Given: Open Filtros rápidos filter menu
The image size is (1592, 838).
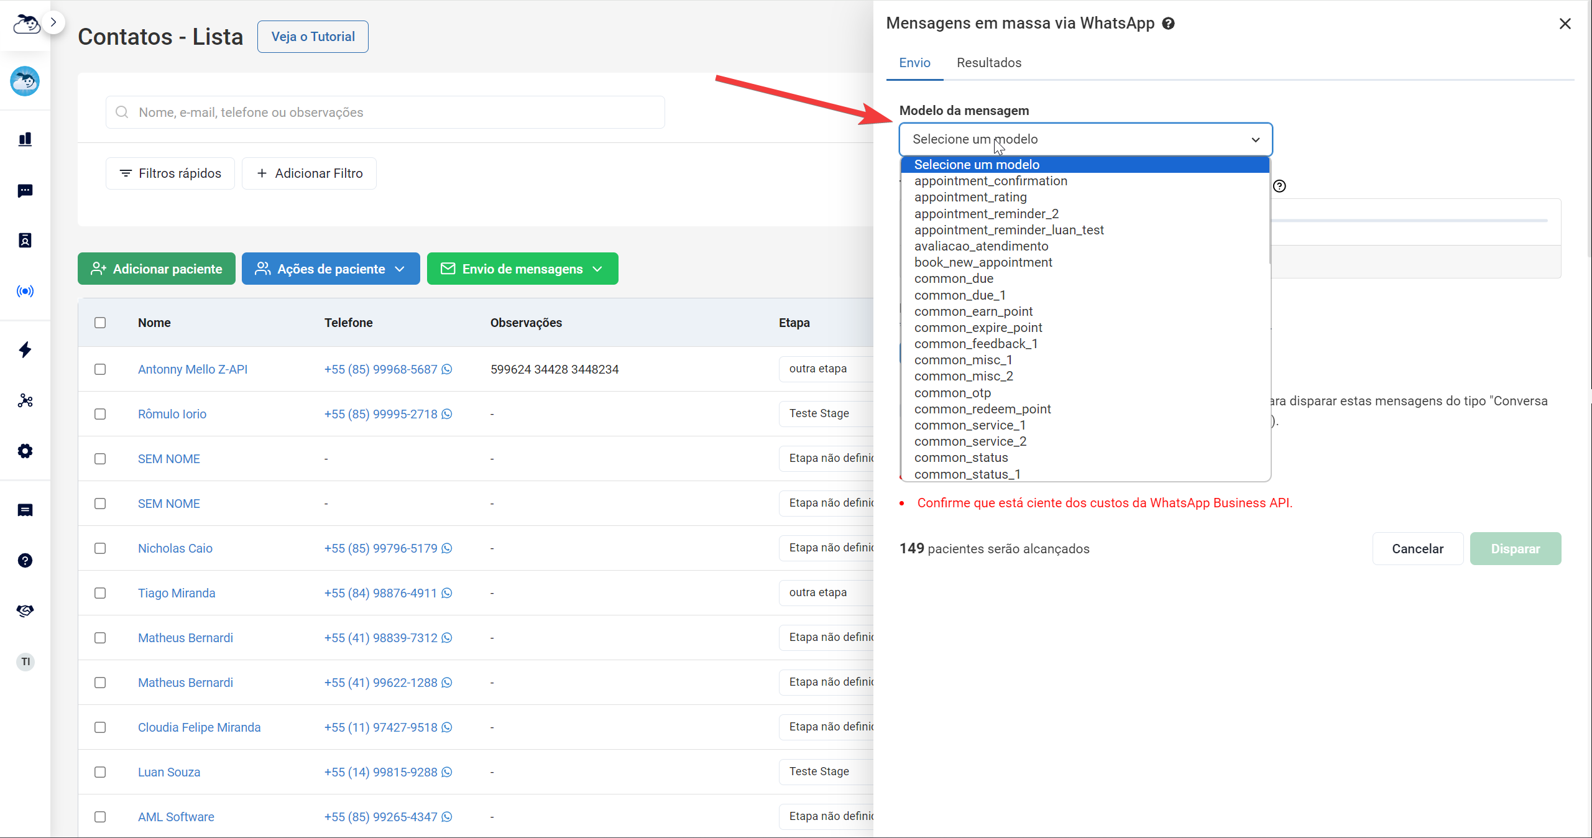Looking at the screenshot, I should 170,173.
